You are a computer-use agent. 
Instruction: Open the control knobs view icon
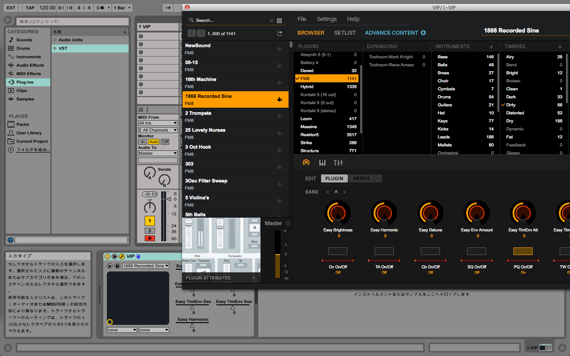tap(306, 163)
